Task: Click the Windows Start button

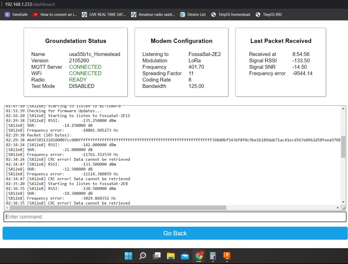Action: coord(128,256)
